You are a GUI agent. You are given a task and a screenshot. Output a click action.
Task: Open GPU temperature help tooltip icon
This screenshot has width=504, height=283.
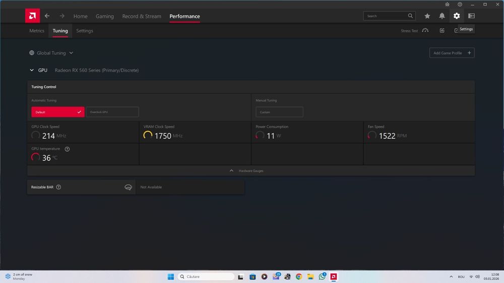click(x=67, y=149)
